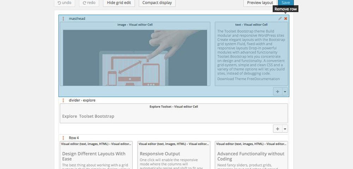This screenshot has height=169, width=353.
Task: Click the drag handle of the masthead row
Action: [x=63, y=18]
